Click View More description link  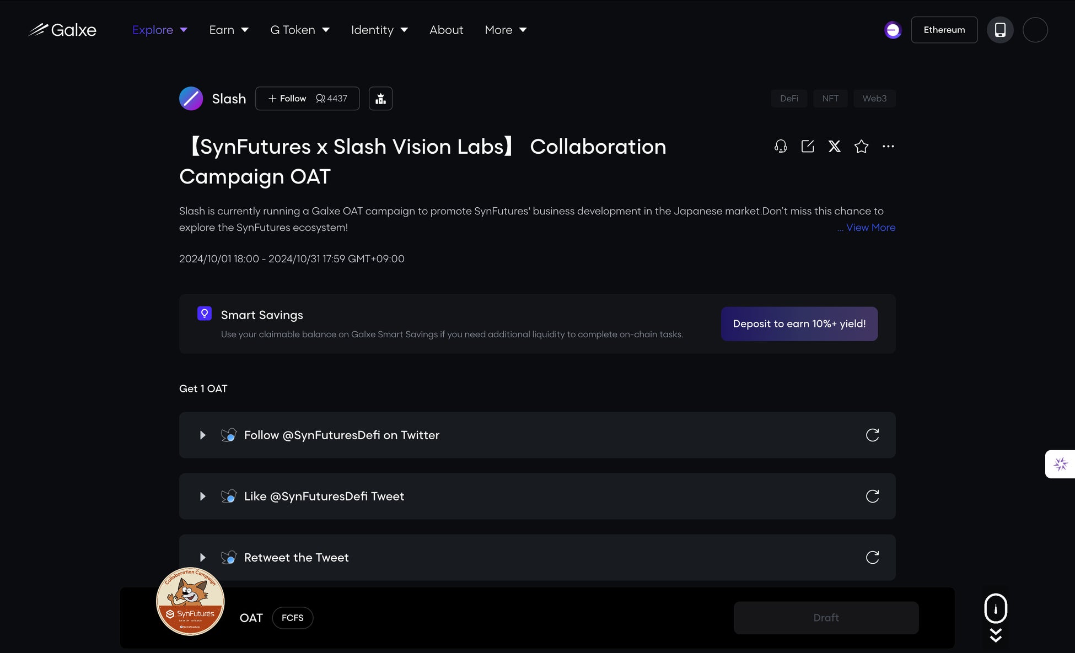pos(870,228)
